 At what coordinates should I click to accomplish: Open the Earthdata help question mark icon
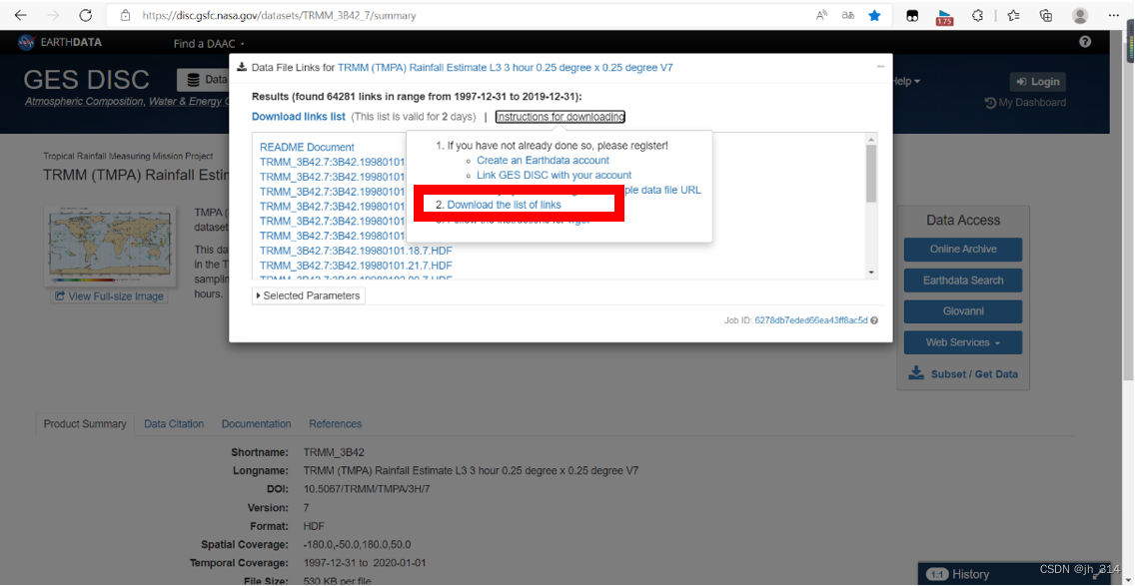pyautogui.click(x=1085, y=42)
